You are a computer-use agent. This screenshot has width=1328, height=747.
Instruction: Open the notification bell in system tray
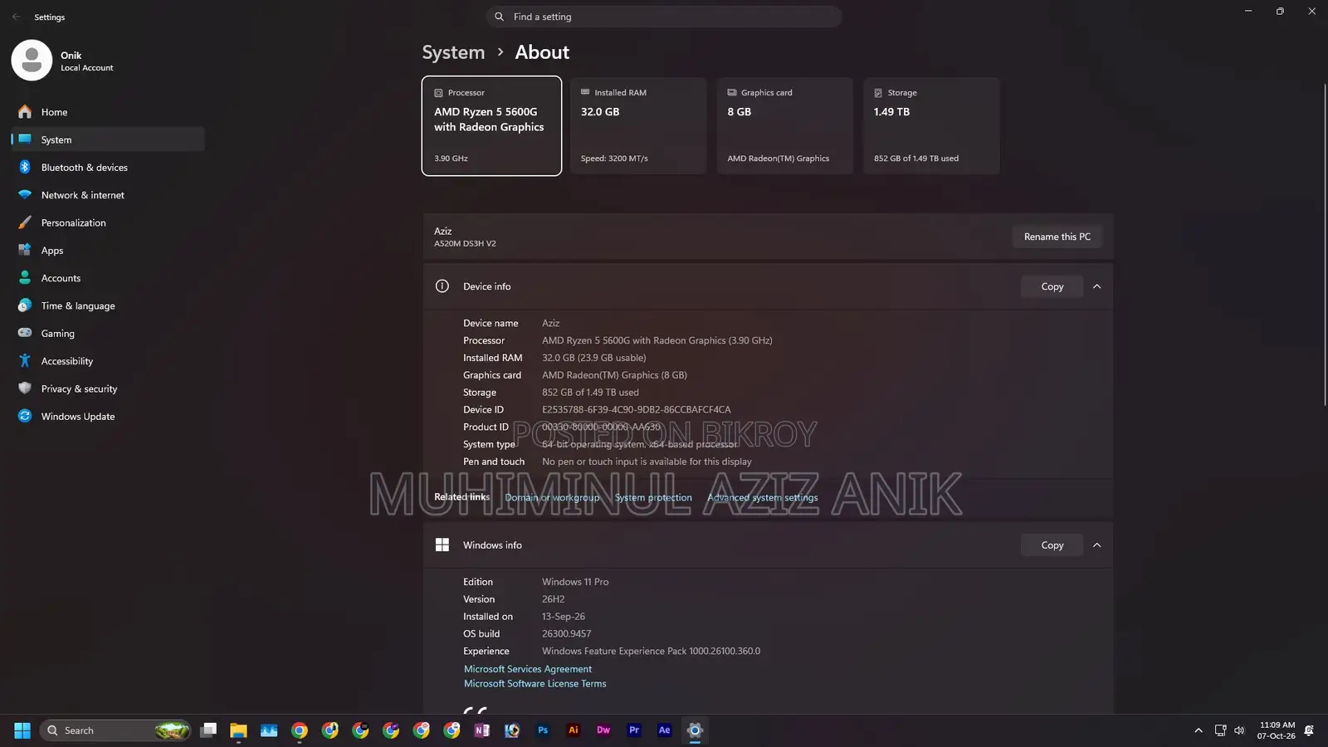[1309, 730]
